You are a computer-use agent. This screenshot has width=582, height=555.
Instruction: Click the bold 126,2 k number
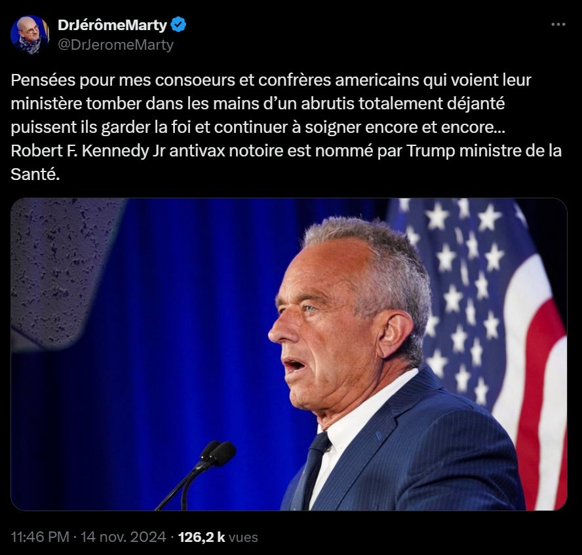pos(202,537)
